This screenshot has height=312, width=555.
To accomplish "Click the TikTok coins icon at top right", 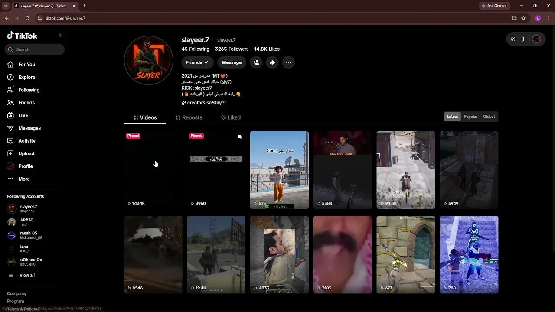I will point(513,39).
